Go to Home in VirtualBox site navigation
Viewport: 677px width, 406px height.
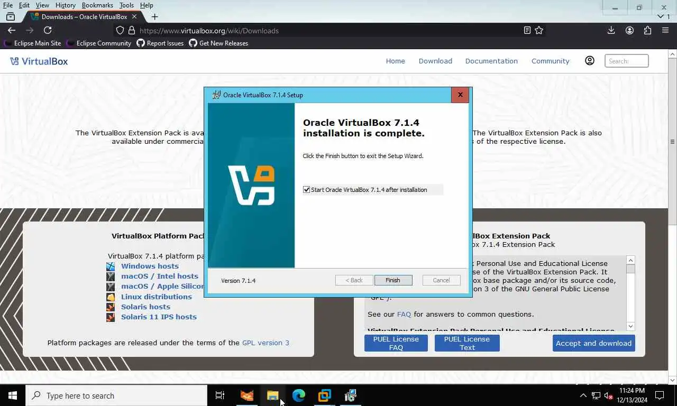pyautogui.click(x=396, y=61)
